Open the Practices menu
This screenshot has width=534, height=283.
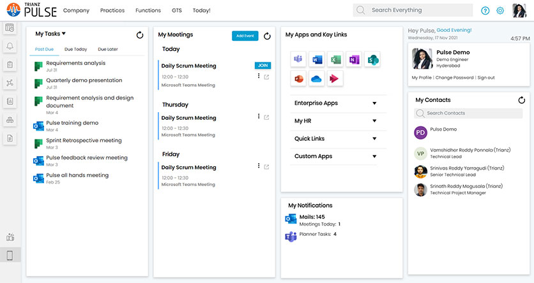[112, 11]
